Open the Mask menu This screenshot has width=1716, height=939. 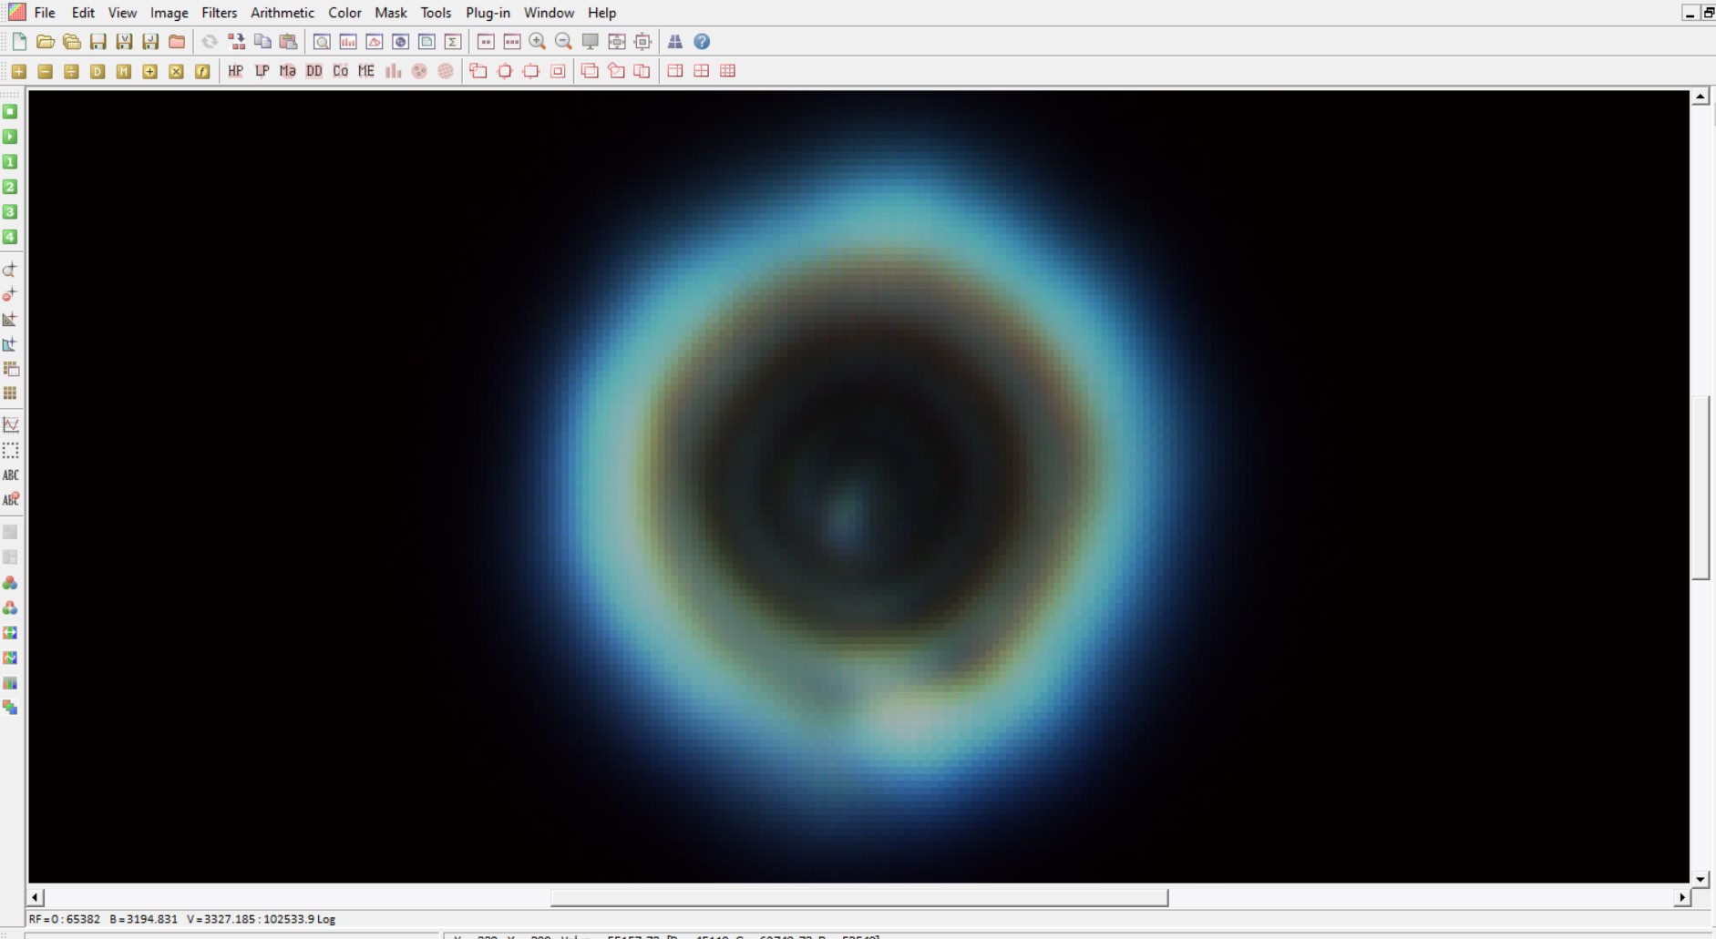coord(391,13)
